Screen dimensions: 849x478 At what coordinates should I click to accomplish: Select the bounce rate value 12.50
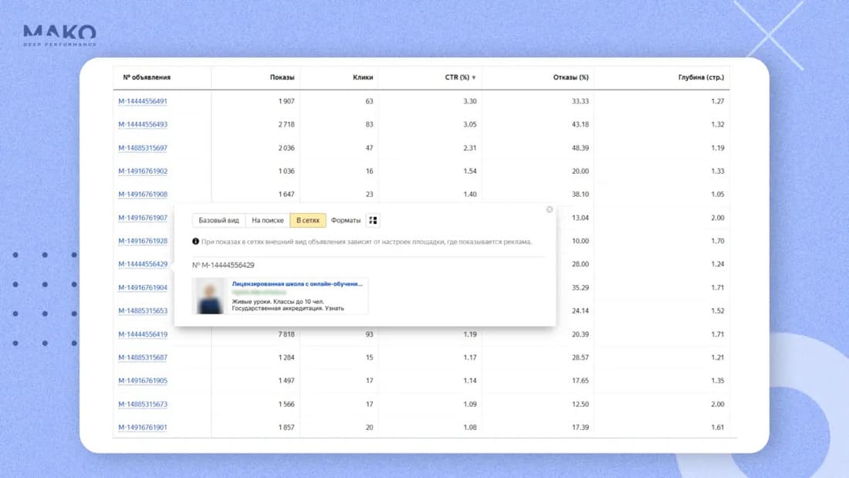(580, 405)
